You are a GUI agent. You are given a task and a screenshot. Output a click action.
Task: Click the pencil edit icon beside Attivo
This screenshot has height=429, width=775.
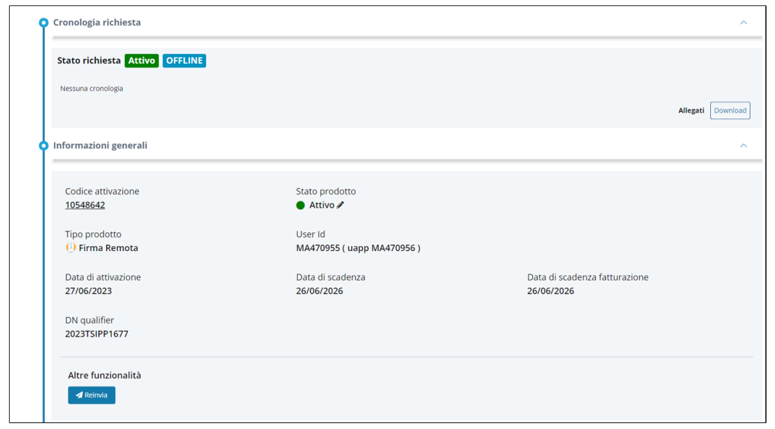click(x=340, y=205)
